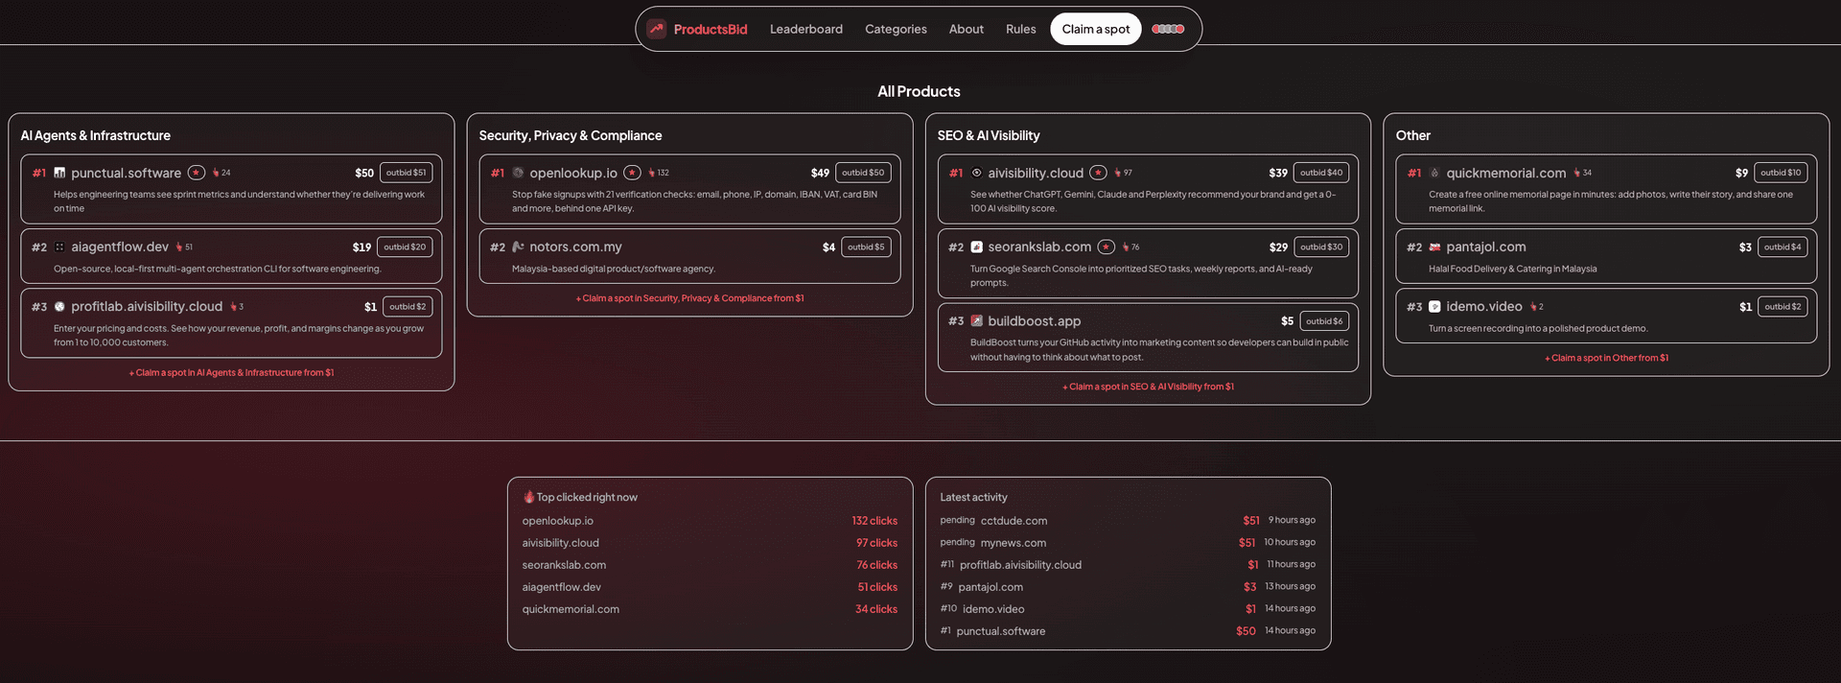Click the flame icon showing 76 clicks
This screenshot has width=1841, height=683.
(1126, 247)
